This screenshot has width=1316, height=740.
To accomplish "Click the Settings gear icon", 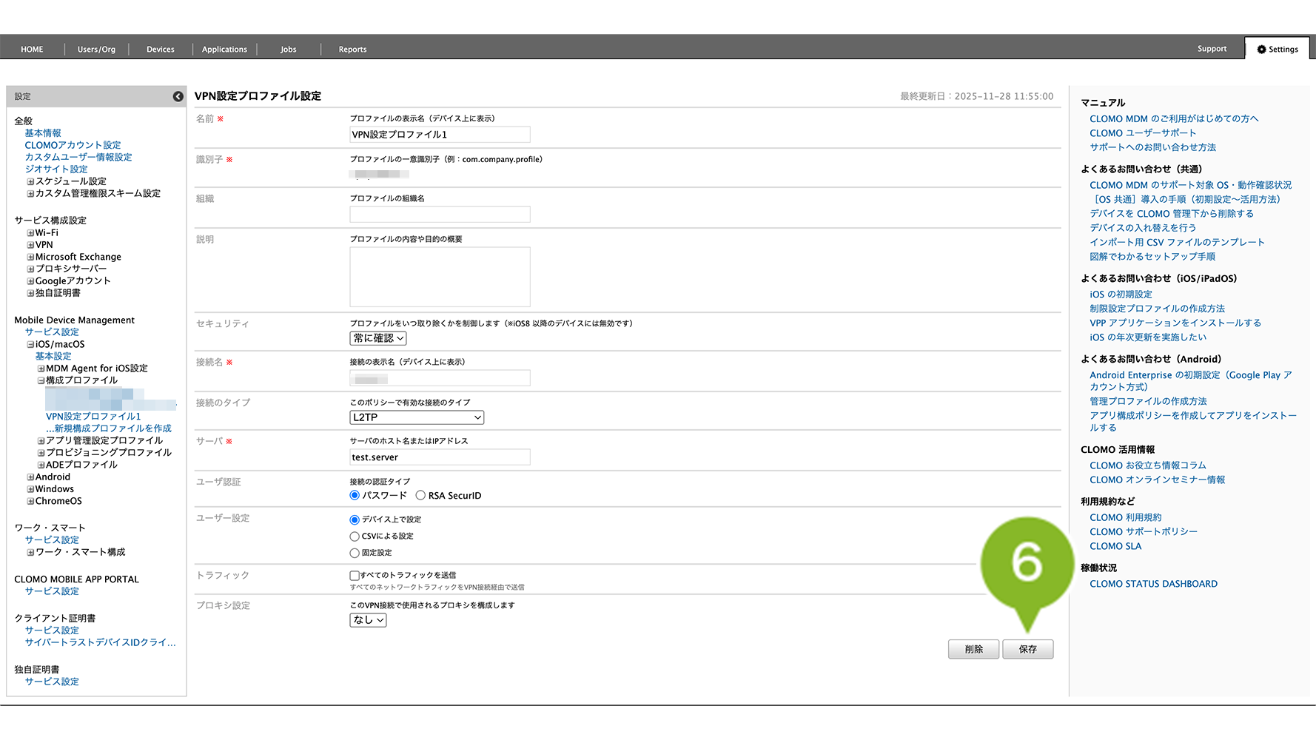I will coord(1261,50).
